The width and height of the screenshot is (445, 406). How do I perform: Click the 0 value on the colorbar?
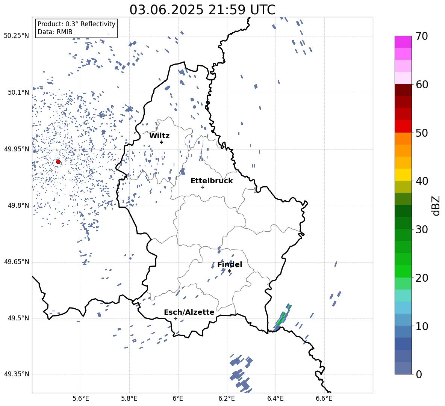[x=419, y=374]
